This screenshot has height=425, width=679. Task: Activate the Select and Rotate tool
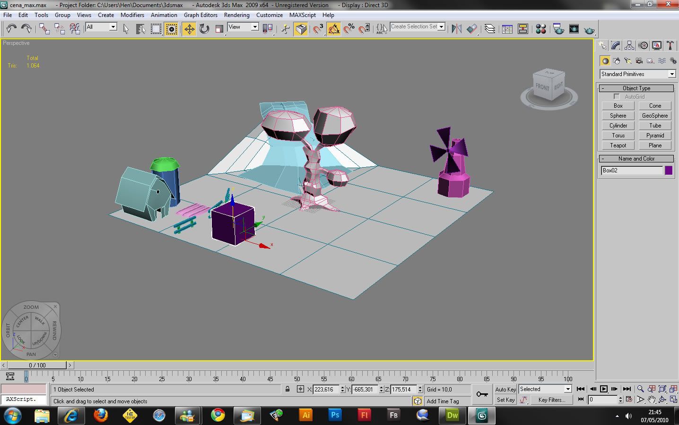(204, 29)
